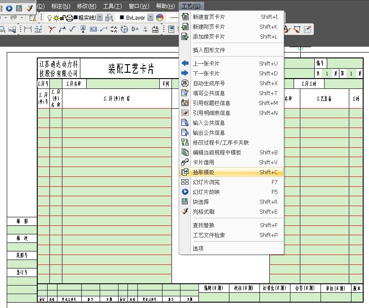
Task: Toggle the layer freeze sun icon
Action: (x=56, y=18)
